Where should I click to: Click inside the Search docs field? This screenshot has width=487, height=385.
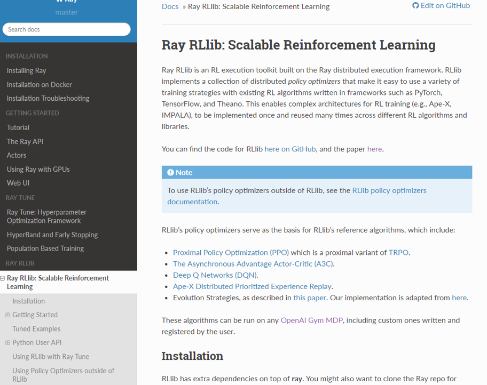[66, 29]
